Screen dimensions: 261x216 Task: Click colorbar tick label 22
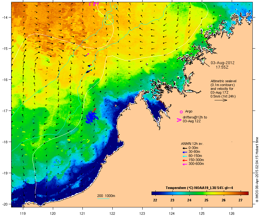coord(155,200)
